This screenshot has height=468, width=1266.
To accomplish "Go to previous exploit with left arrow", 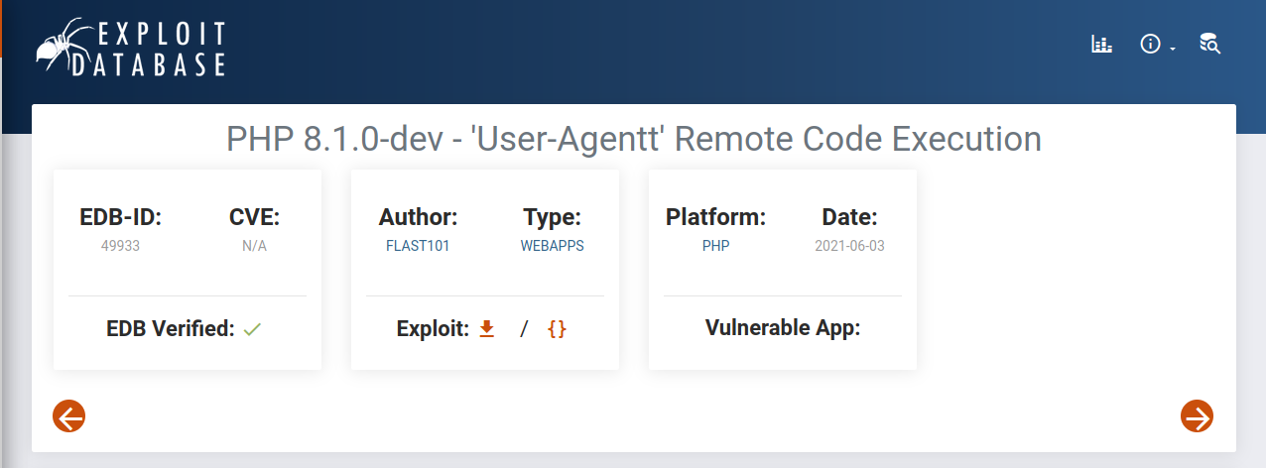I will [x=69, y=416].
